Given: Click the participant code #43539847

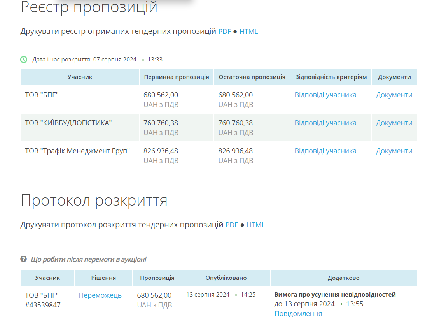Looking at the screenshot, I should coord(43,305).
